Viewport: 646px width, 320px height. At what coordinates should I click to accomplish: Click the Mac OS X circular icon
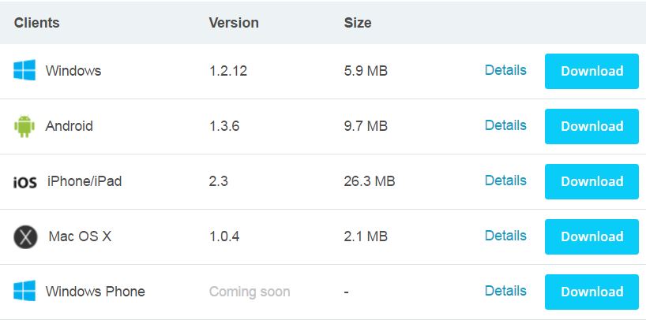25,237
